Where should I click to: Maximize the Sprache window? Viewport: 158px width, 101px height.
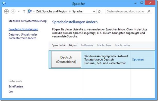click(x=142, y=3)
